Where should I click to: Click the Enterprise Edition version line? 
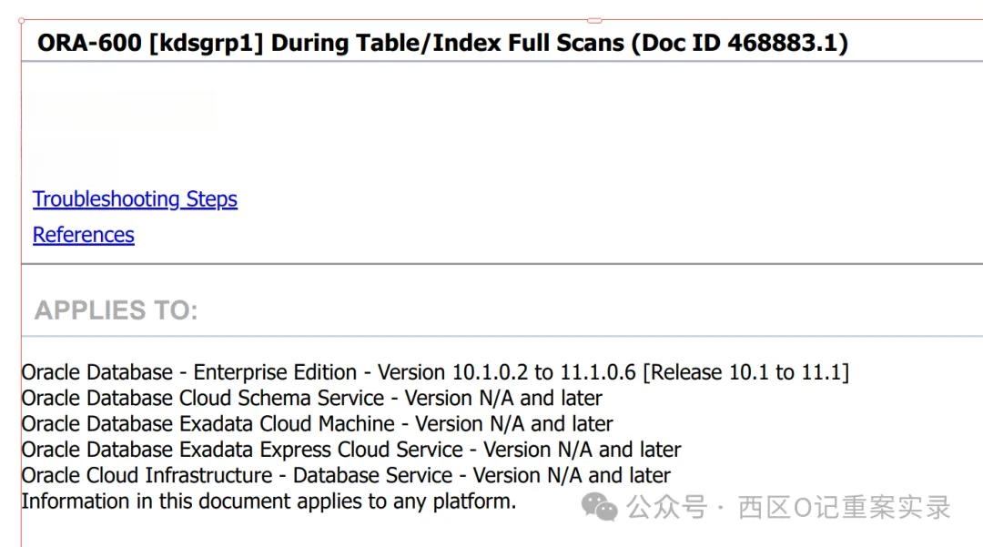click(435, 372)
